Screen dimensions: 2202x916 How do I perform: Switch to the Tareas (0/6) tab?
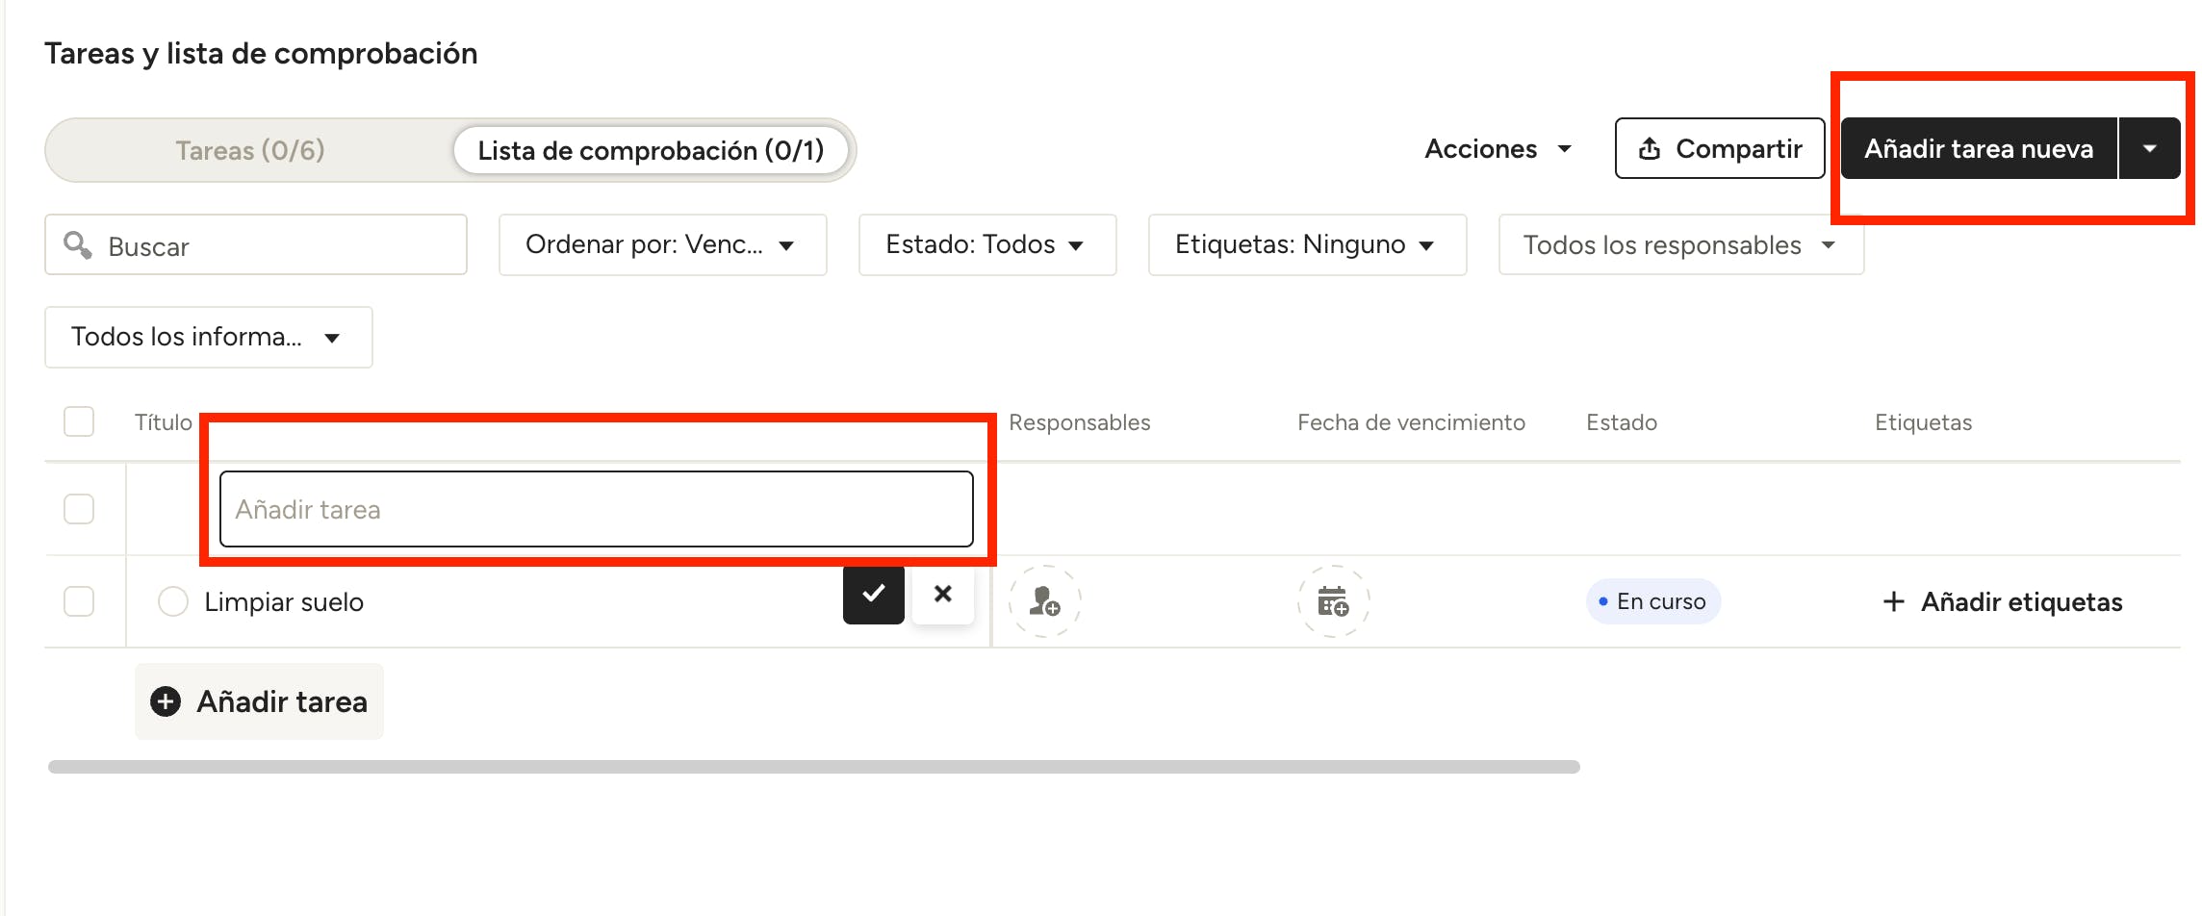pos(250,150)
